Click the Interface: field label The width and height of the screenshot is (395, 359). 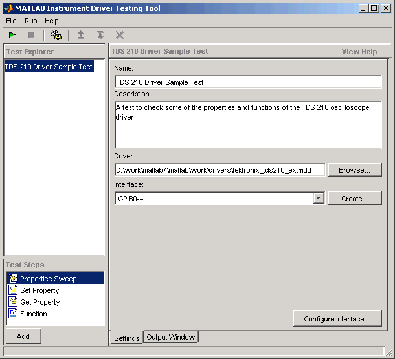coord(129,184)
